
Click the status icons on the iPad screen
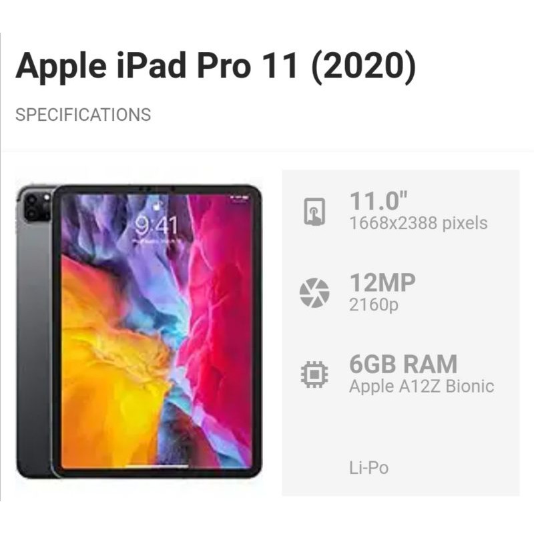pos(239,198)
